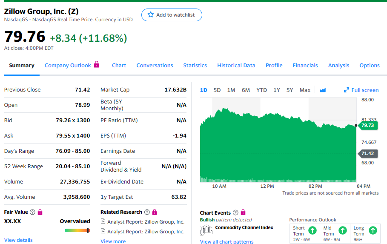Open the Financials tab

305,65
